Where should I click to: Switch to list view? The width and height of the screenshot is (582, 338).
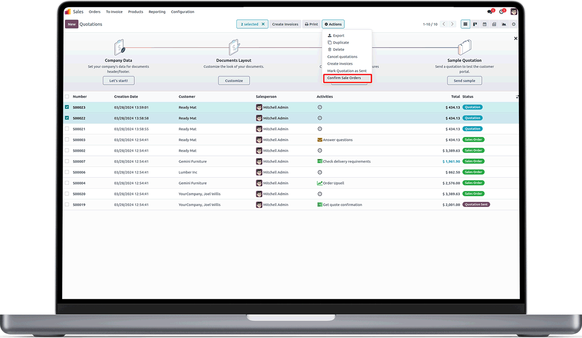pyautogui.click(x=466, y=24)
